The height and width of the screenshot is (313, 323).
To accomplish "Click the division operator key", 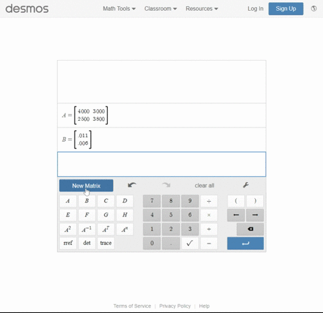I will [209, 201].
